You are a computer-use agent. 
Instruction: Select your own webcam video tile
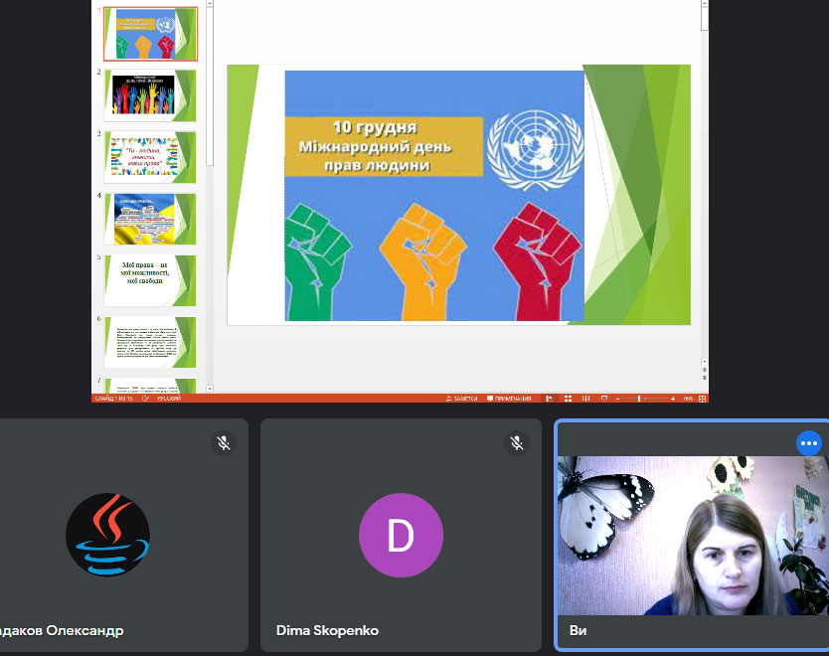click(693, 536)
